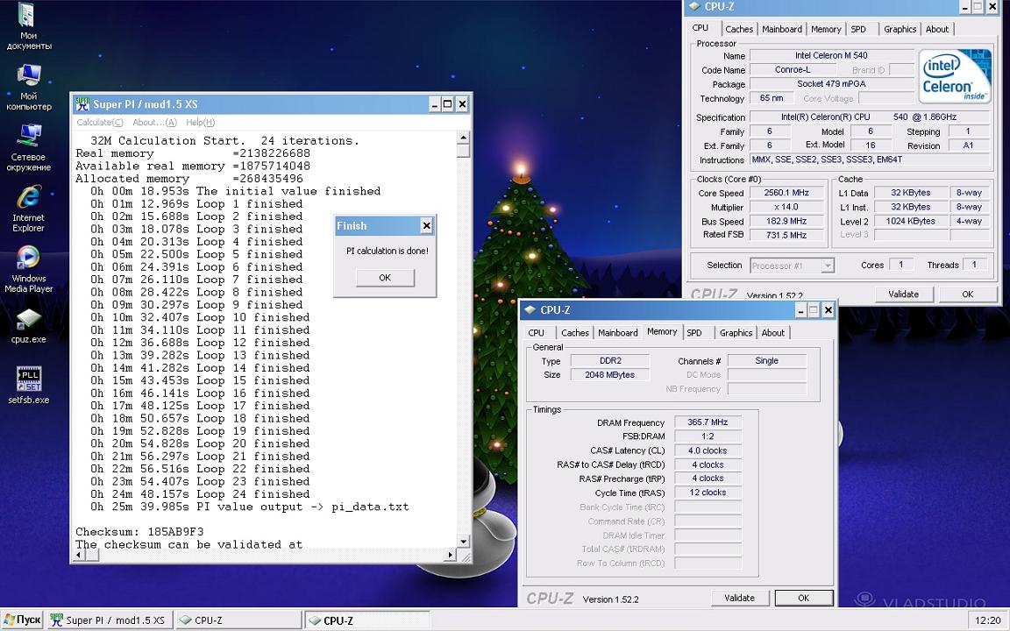Launch the Internet Explorer desktop icon
1010x631 pixels.
click(x=28, y=209)
